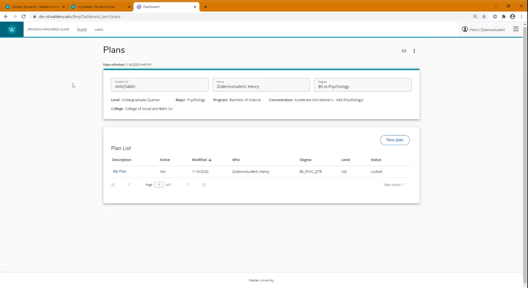
Task: Go to the previous page arrow
Action: pyautogui.click(x=129, y=184)
